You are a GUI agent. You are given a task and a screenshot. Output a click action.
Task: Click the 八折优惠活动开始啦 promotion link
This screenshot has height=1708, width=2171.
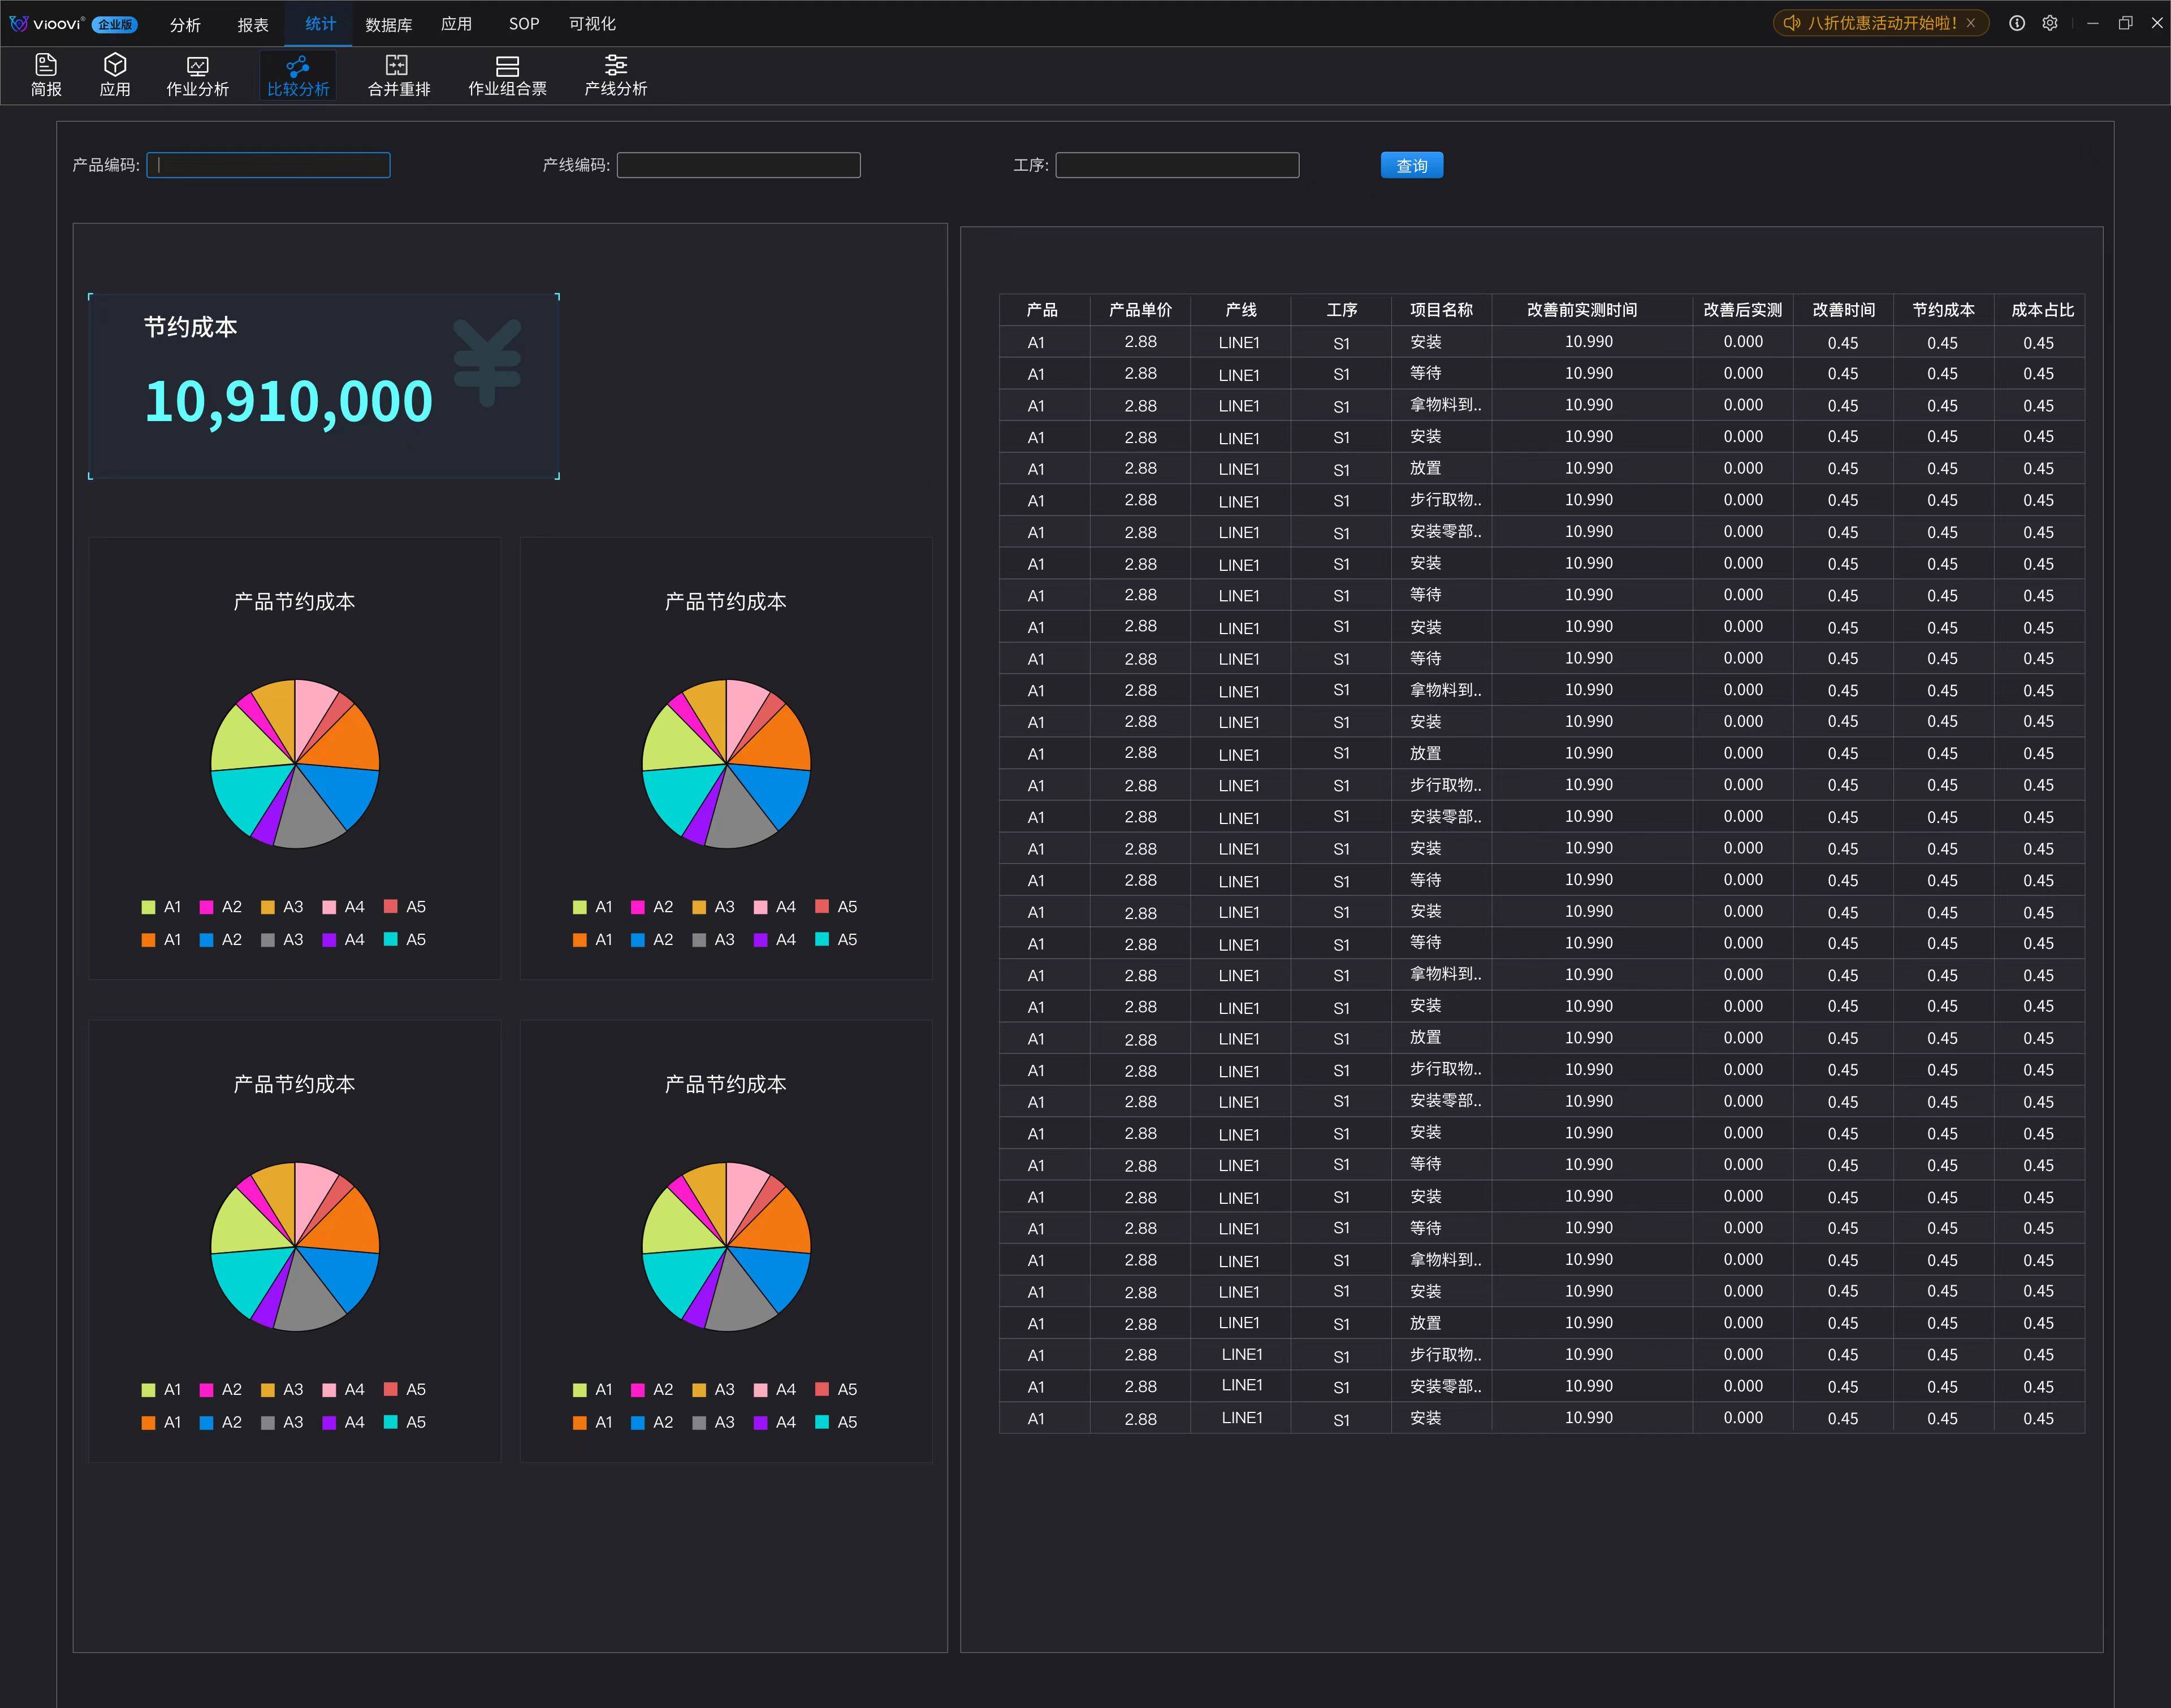click(x=1882, y=23)
